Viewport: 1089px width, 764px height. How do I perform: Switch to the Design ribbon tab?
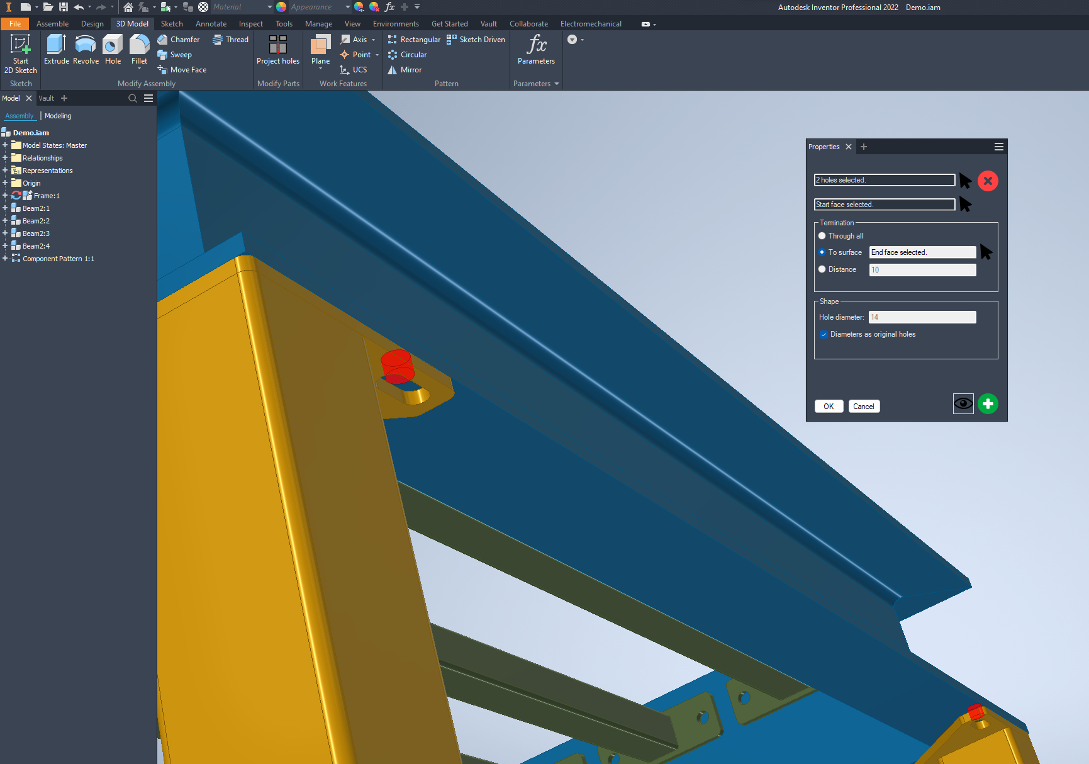(92, 24)
